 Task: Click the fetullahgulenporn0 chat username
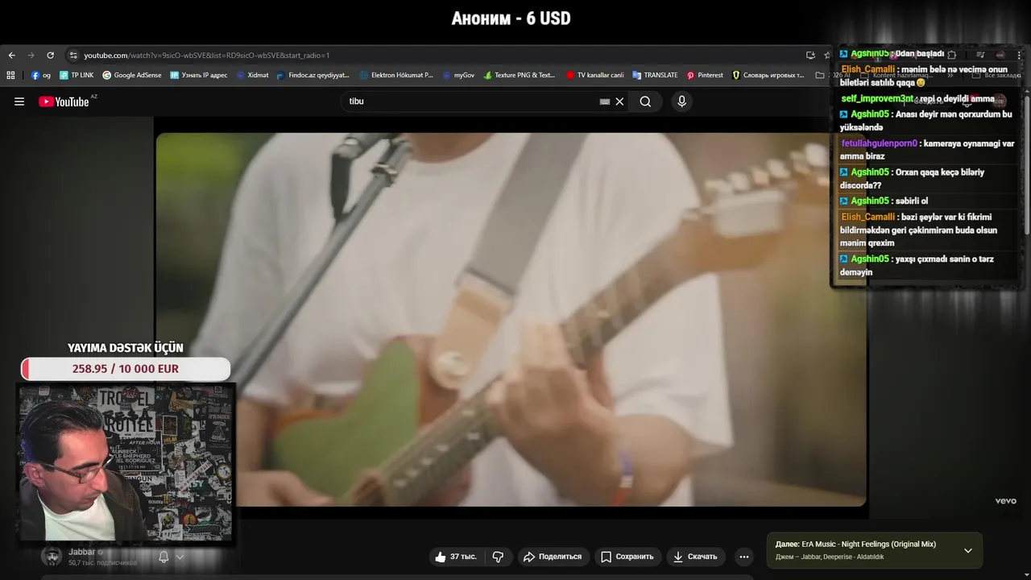(x=880, y=143)
